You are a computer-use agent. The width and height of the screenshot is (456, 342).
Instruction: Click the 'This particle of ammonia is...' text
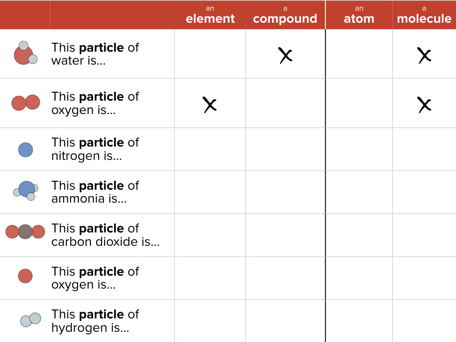[95, 192]
